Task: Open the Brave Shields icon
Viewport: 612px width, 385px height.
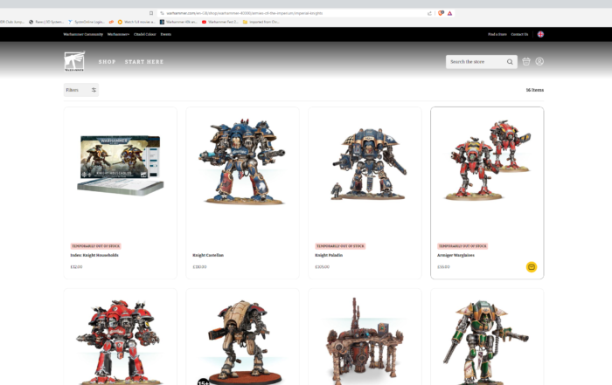Action: pos(441,13)
